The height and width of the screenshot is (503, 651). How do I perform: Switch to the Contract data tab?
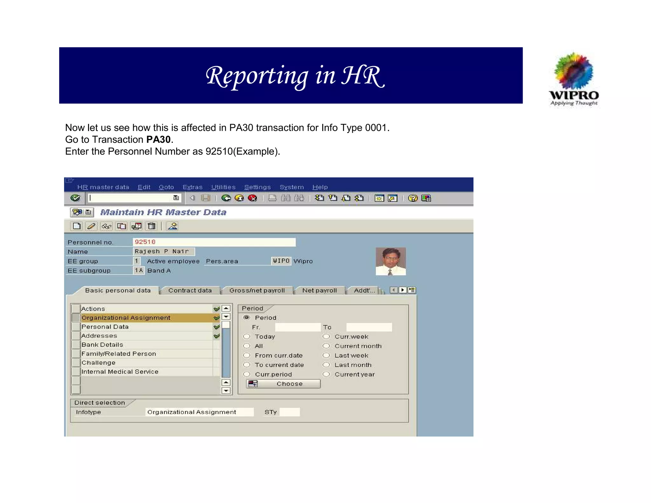point(190,290)
